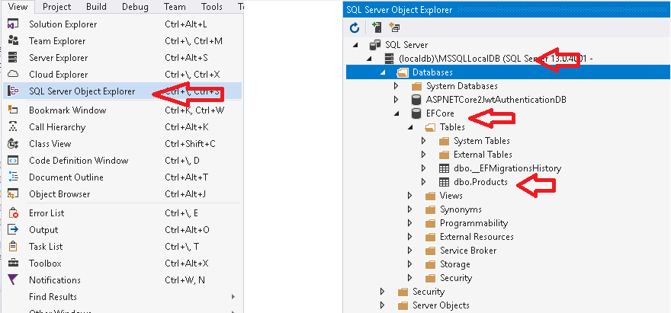Collapse the EFCore database node

(x=396, y=113)
